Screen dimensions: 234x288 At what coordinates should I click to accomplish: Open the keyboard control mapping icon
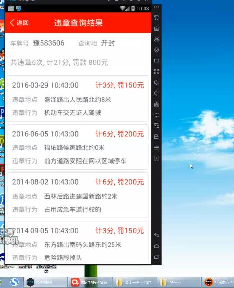(x=156, y=29)
